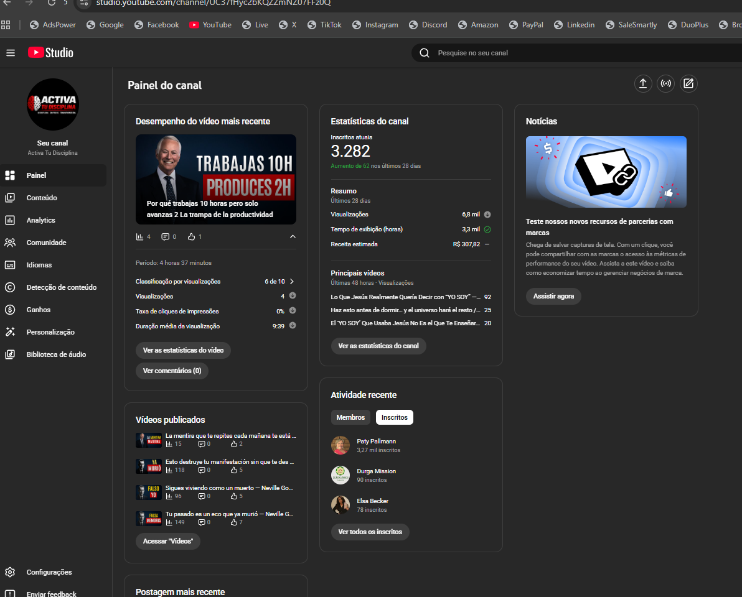Open the TRABAJAS 10H video thumbnail

(215, 179)
